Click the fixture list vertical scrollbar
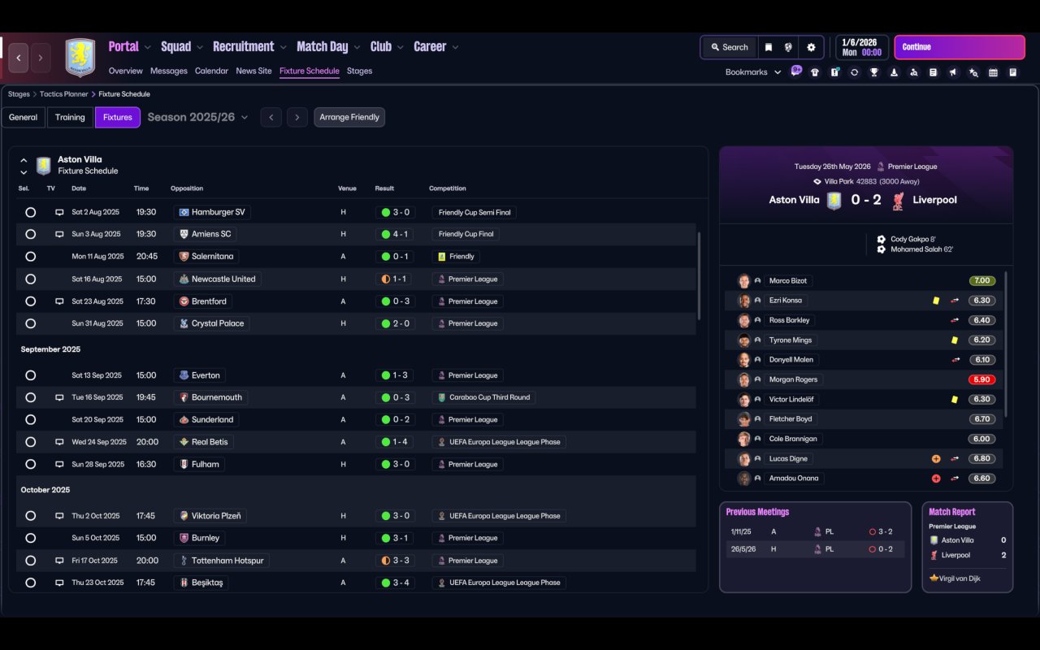 pos(699,276)
